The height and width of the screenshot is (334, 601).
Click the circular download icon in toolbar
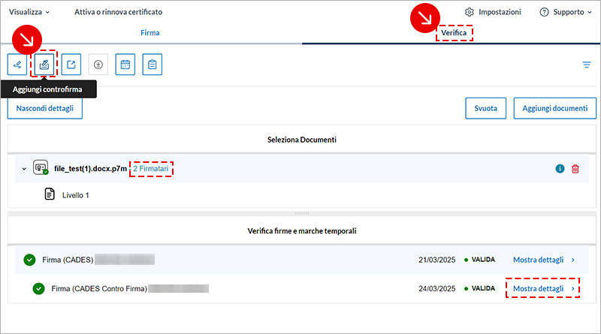point(98,65)
